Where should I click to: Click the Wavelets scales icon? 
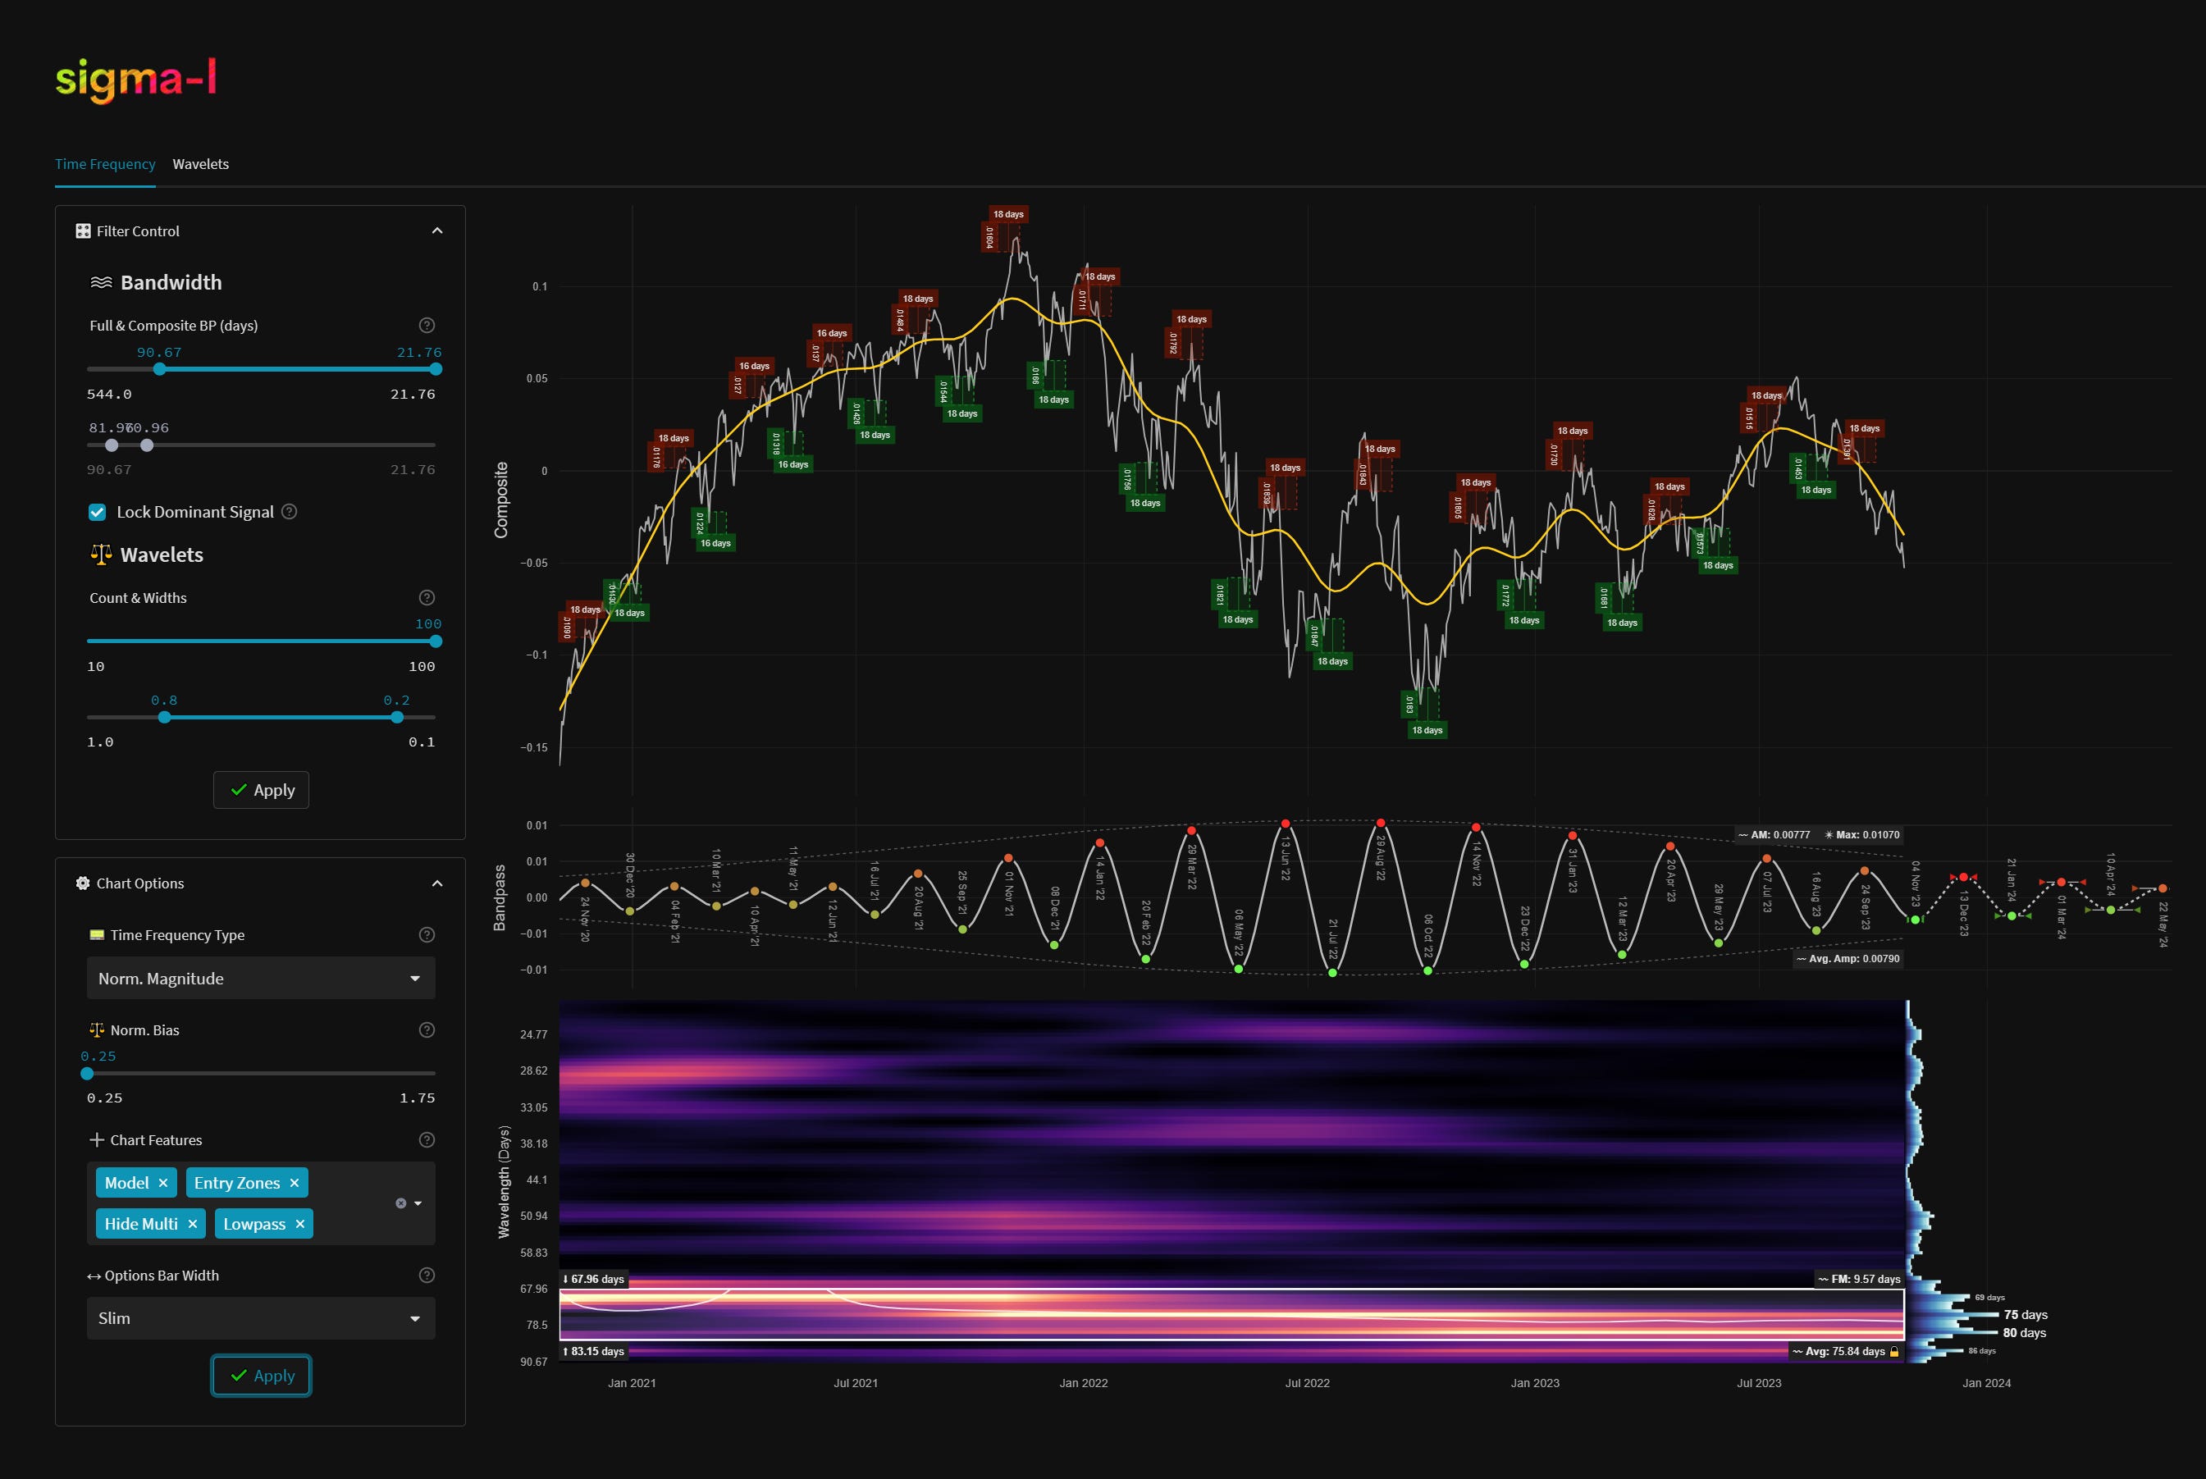point(101,555)
